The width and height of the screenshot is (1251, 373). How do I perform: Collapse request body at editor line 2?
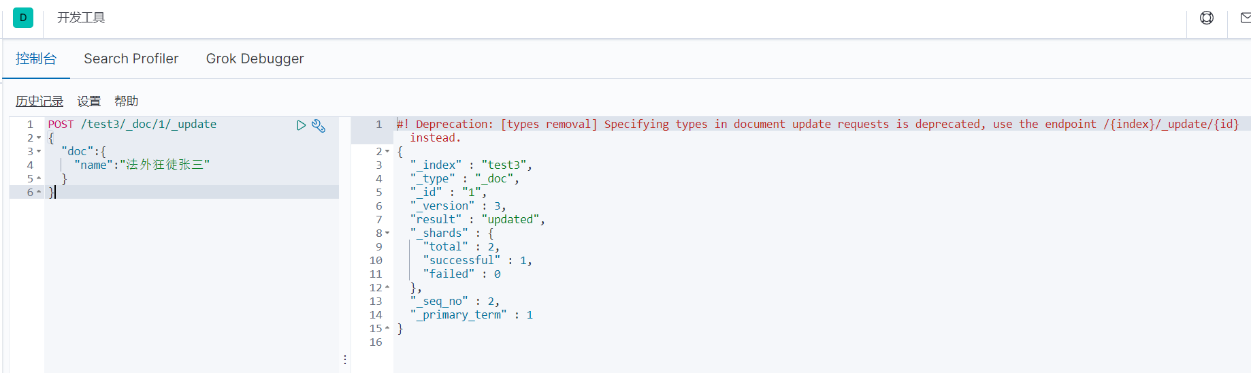click(39, 138)
